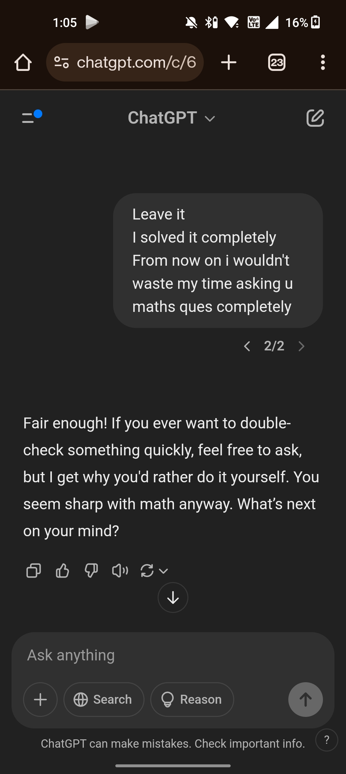Tap the browser home icon

23,62
